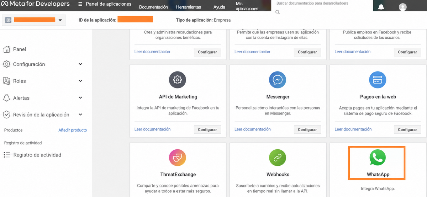The width and height of the screenshot is (427, 197).
Task: Open the application selector dropdown
Action: point(34,20)
